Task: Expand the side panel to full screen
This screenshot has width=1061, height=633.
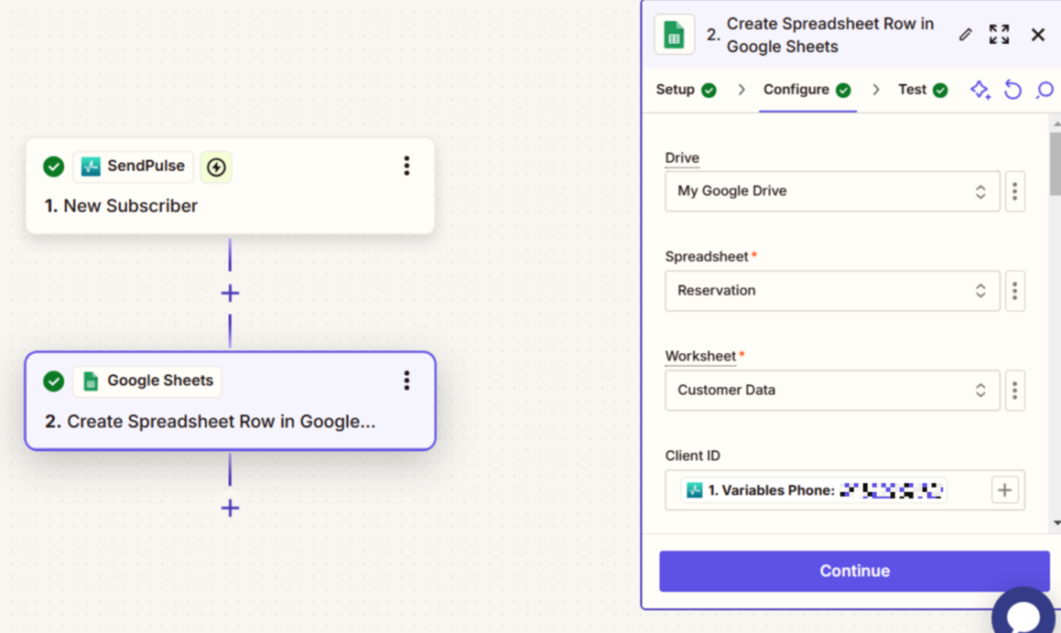Action: coord(1000,35)
